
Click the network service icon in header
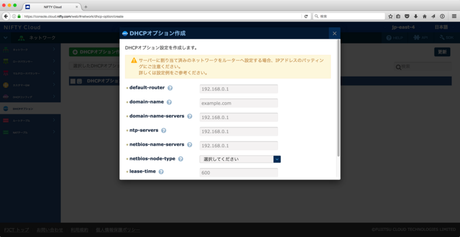(x=21, y=38)
